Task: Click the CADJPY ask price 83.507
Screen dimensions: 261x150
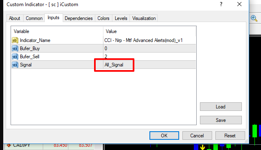Action: 86,146
